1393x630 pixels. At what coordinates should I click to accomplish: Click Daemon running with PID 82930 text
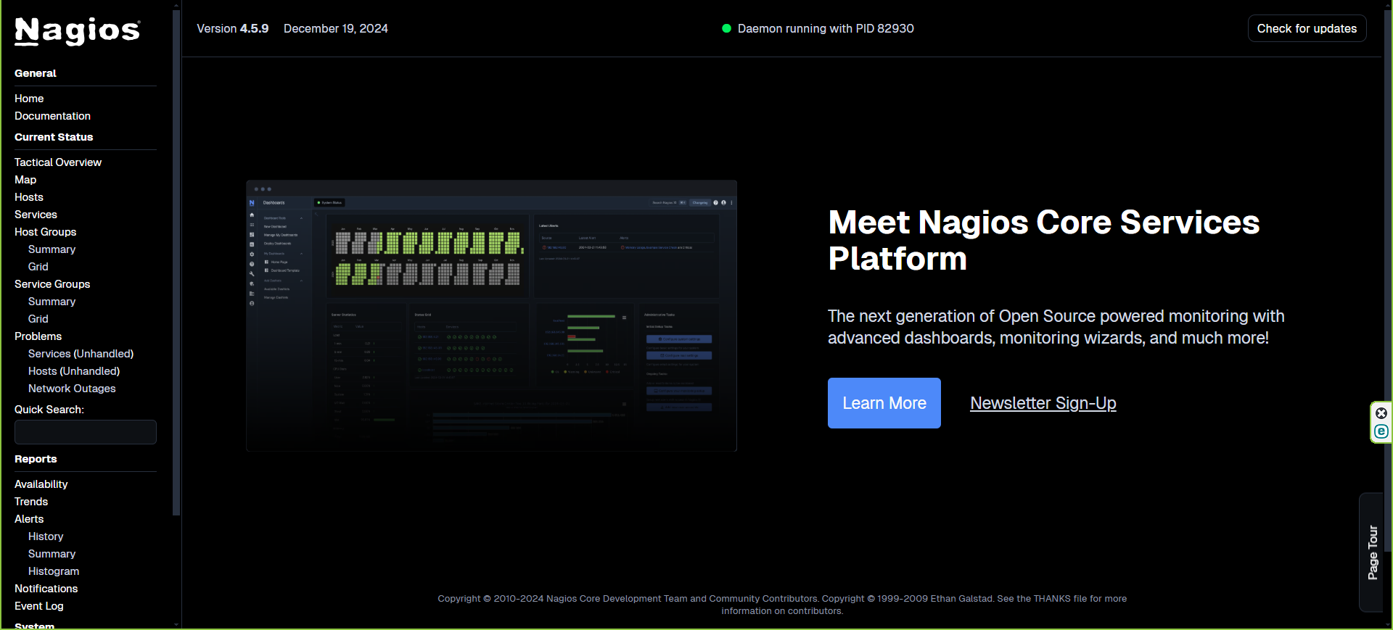pyautogui.click(x=826, y=28)
